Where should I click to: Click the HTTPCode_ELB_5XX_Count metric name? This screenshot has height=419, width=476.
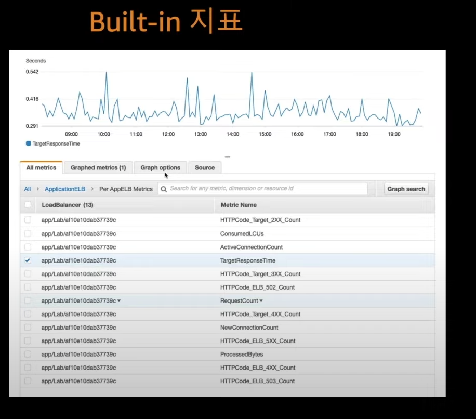(258, 341)
